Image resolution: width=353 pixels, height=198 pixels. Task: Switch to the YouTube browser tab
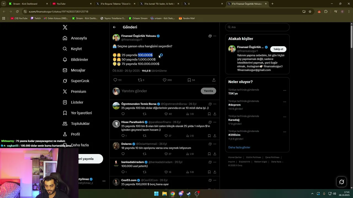click(x=72, y=4)
